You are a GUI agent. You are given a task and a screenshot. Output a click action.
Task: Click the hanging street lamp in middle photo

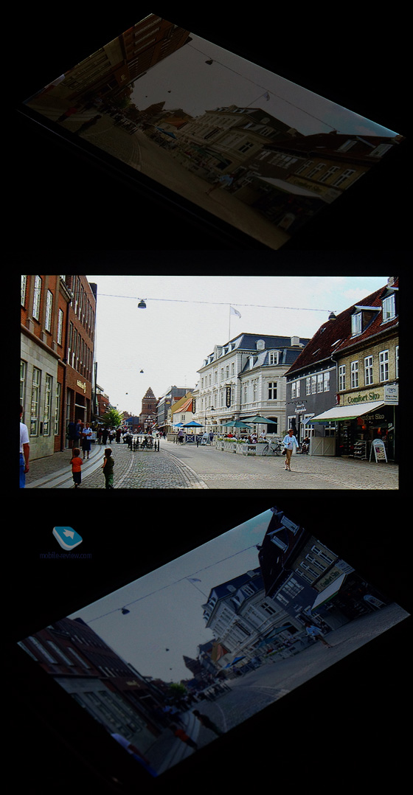click(x=142, y=304)
